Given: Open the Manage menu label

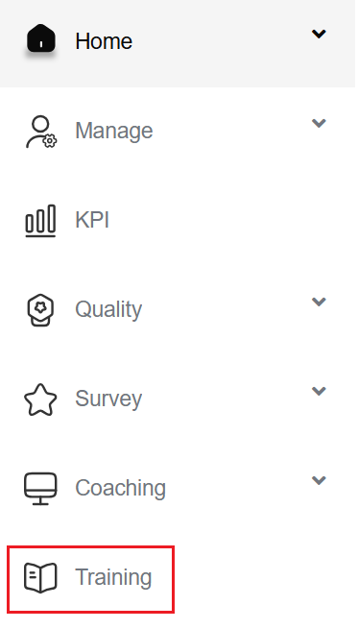Looking at the screenshot, I should [114, 131].
